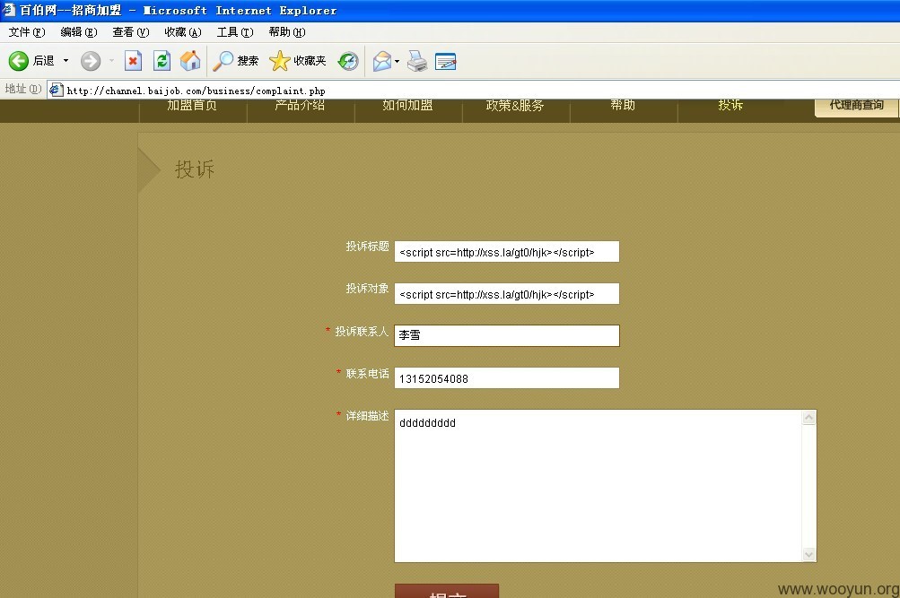Image resolution: width=900 pixels, height=598 pixels.
Task: Open Mail with envelope icon
Action: pyautogui.click(x=381, y=61)
